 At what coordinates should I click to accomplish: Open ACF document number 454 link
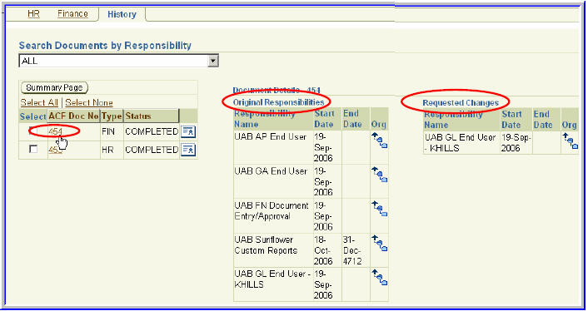tap(55, 131)
